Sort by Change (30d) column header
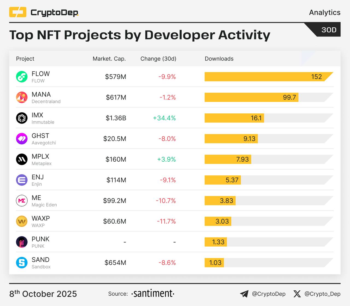The image size is (350, 306). (x=158, y=59)
